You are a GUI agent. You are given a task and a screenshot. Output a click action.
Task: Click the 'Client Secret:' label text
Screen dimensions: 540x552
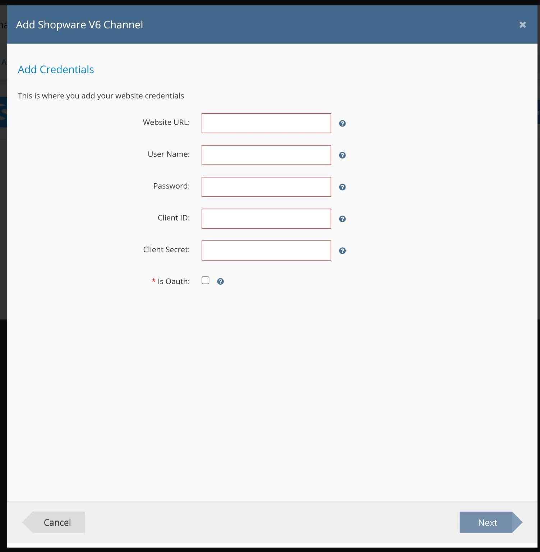(166, 249)
